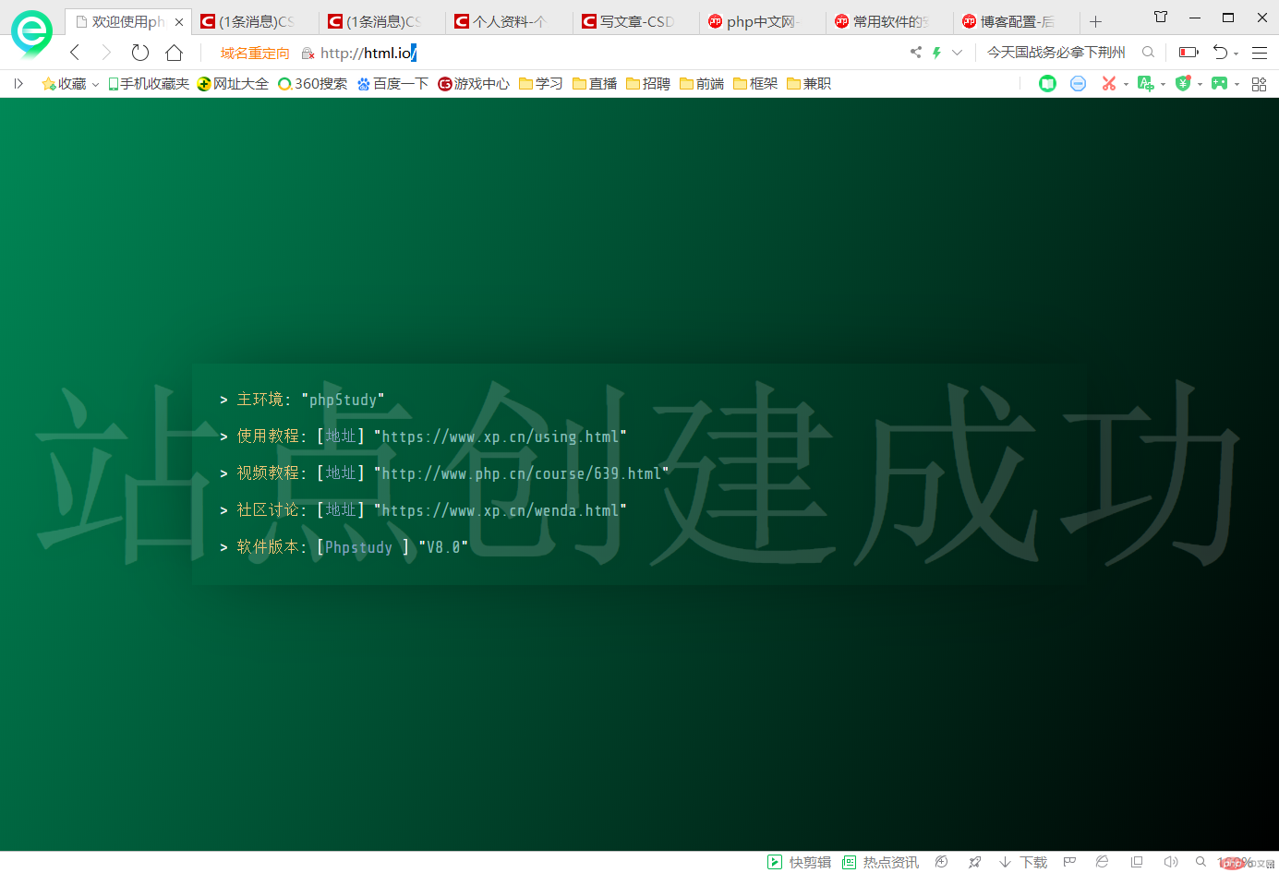Open the gamepad dropdown arrow
The width and height of the screenshot is (1279, 873).
coord(1237,85)
